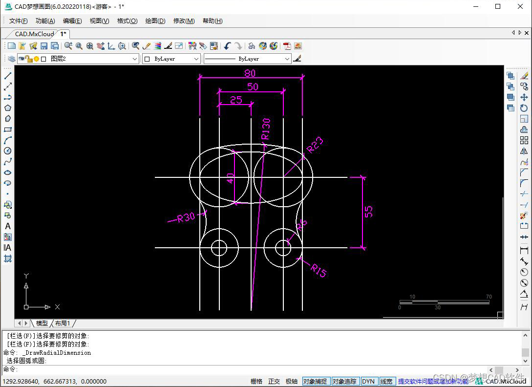Open the 绘图(D) menu

click(x=155, y=21)
